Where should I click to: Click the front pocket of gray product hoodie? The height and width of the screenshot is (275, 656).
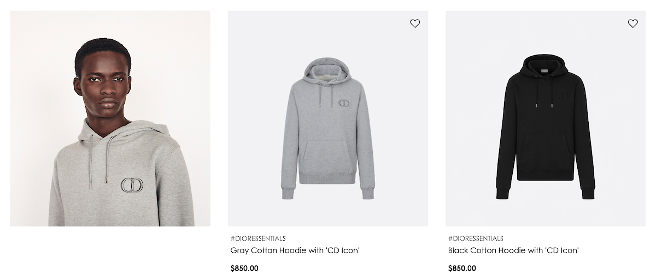[326, 156]
